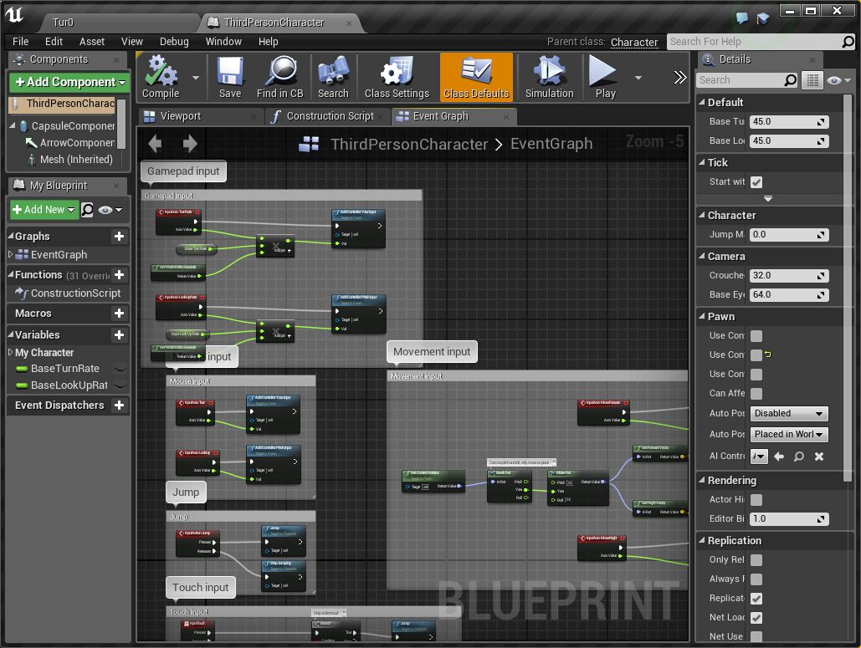Open the Placed in World dropdown
This screenshot has width=861, height=648.
788,435
